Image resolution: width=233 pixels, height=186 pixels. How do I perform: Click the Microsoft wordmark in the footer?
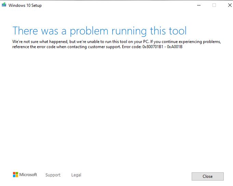pyautogui.click(x=28, y=175)
